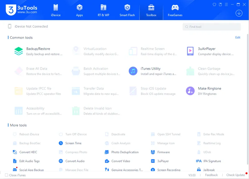Open the Make Ringtone purple icon
Screen dimensions: 249x179
click(x=190, y=91)
